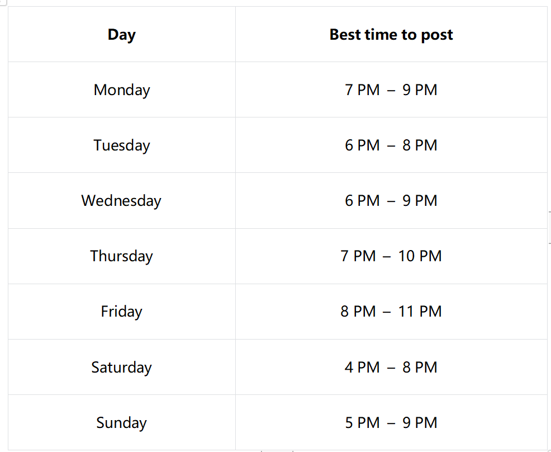Click the Sunday end time '9 PM'
Image resolution: width=551 pixels, height=452 pixels.
click(420, 423)
